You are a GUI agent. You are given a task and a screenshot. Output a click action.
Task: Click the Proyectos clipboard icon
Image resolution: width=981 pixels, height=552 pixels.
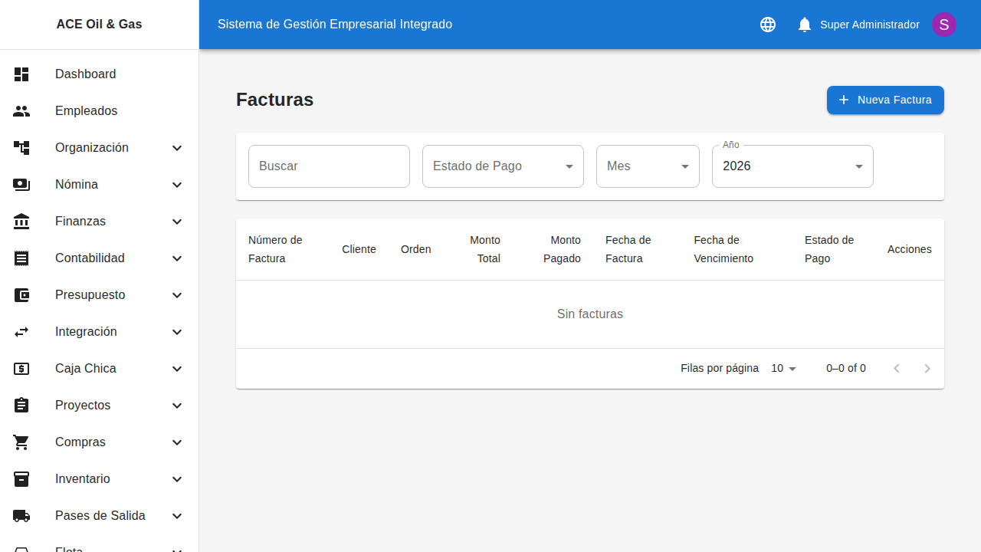pos(21,406)
